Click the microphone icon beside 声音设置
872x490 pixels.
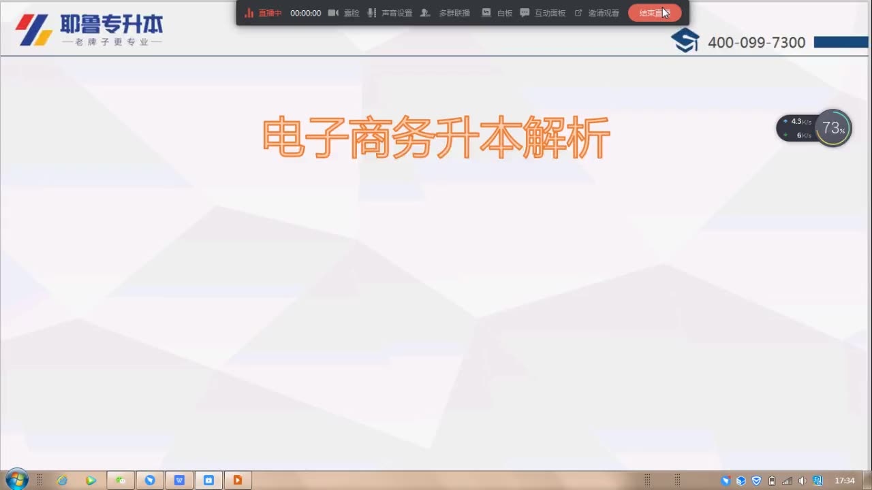point(371,13)
